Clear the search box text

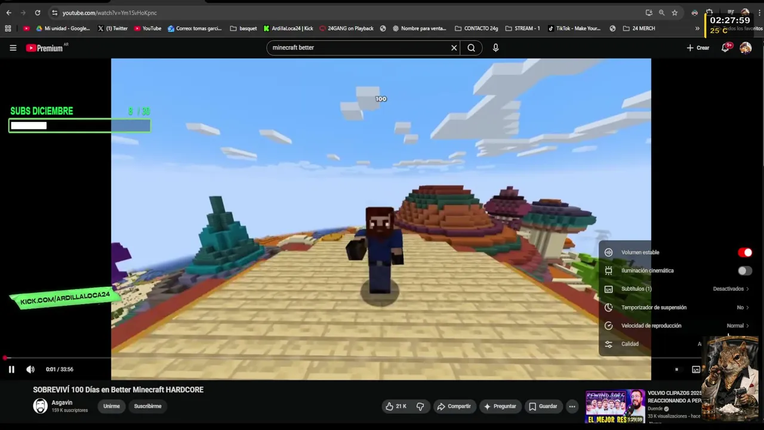454,48
